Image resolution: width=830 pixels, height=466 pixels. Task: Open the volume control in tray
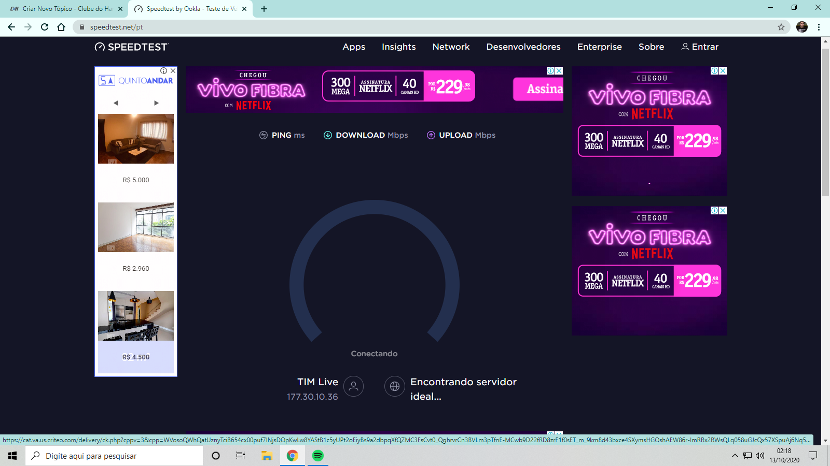coord(760,456)
